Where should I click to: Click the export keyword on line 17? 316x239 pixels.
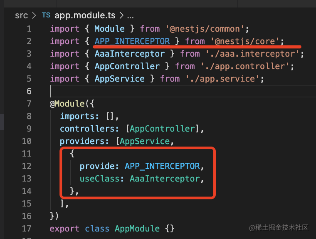(64, 229)
